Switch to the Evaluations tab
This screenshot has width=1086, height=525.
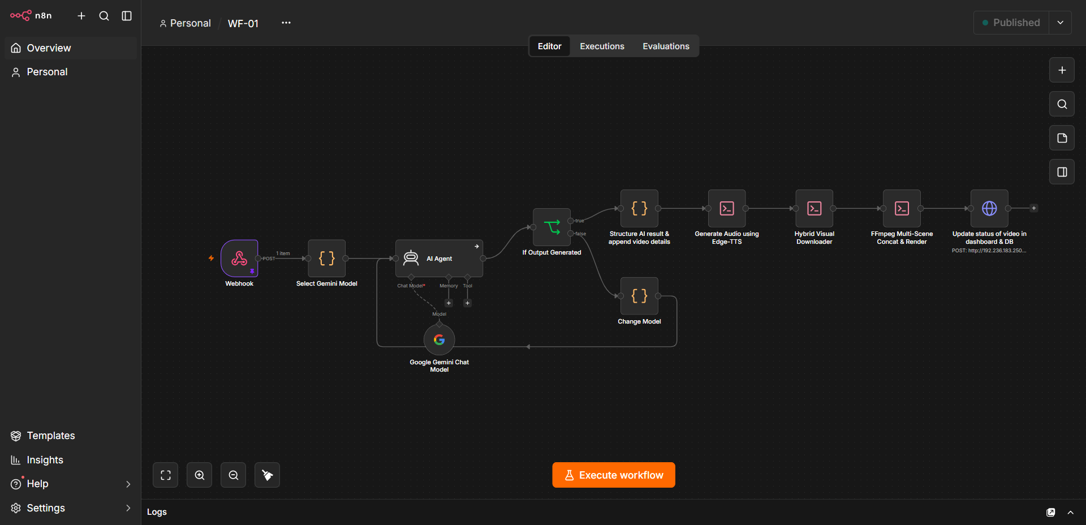tap(666, 46)
